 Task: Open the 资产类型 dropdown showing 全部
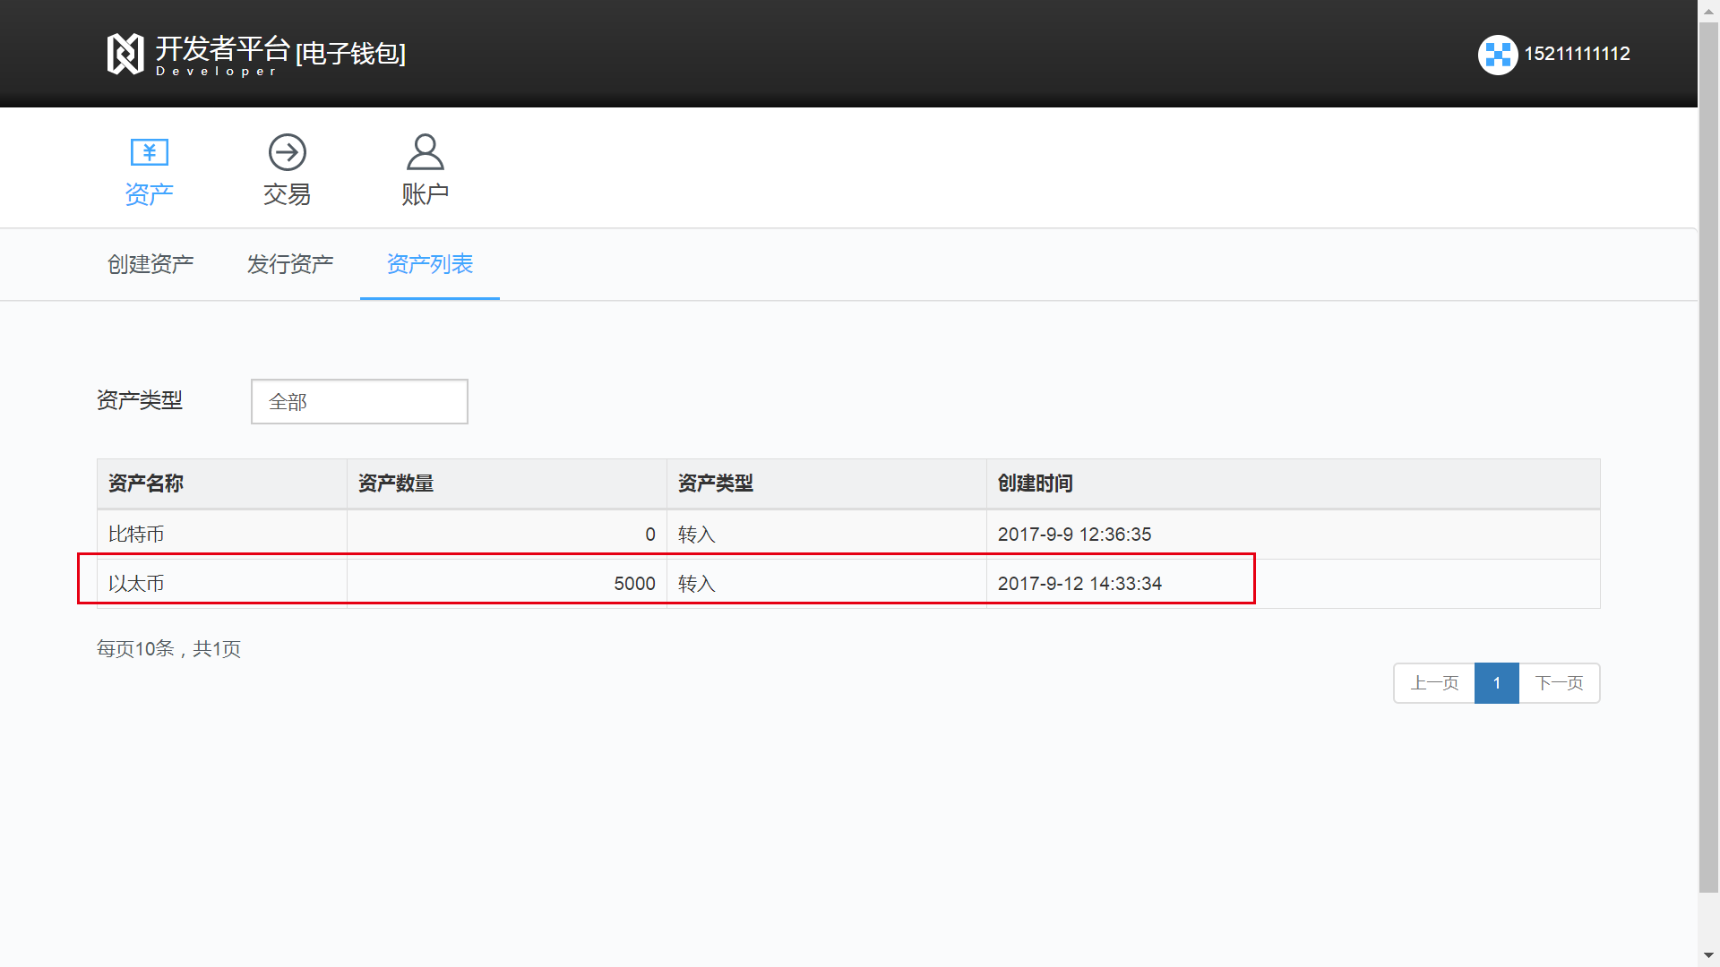pos(359,401)
